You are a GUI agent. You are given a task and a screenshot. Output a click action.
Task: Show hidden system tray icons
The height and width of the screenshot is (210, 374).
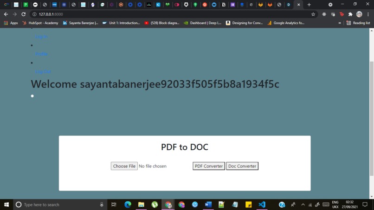303,204
